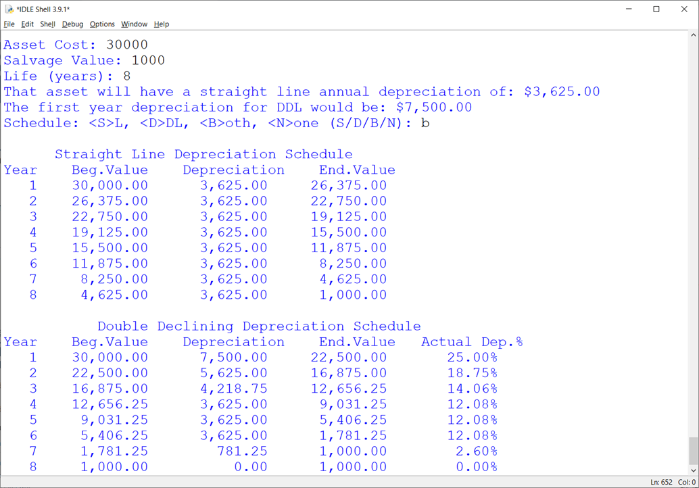Click the 0.00% actual depreciation value
Viewport: 699px width, 488px height.
[x=477, y=466]
